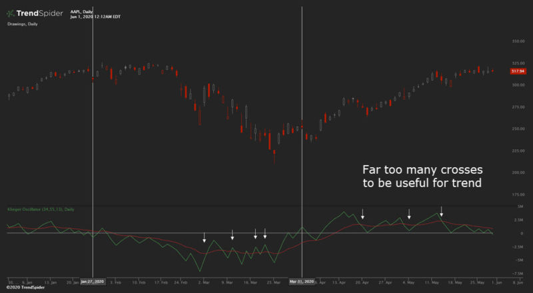Click the "Jun 1, 2020 12:12AM EDT" timestamp
The height and width of the screenshot is (293, 533).
click(x=95, y=17)
